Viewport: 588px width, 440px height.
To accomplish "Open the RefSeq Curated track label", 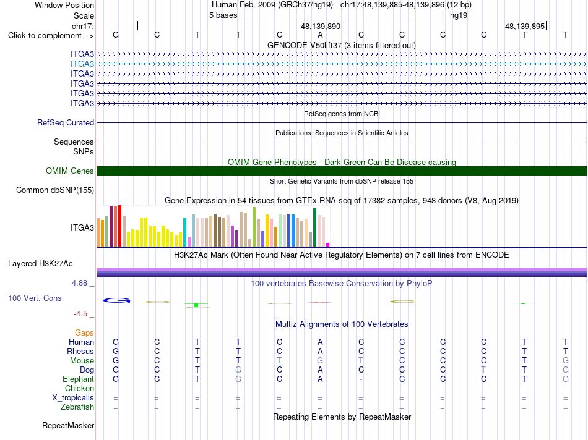I will coord(66,122).
